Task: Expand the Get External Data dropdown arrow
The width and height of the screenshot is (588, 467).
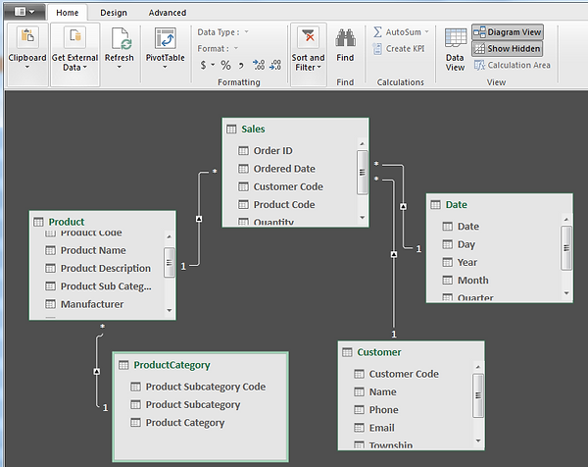Action: coord(84,67)
